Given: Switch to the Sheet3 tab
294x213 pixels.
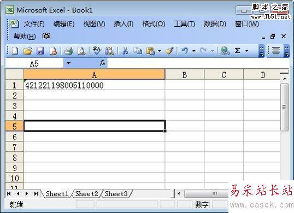Looking at the screenshot, I should [x=116, y=194].
